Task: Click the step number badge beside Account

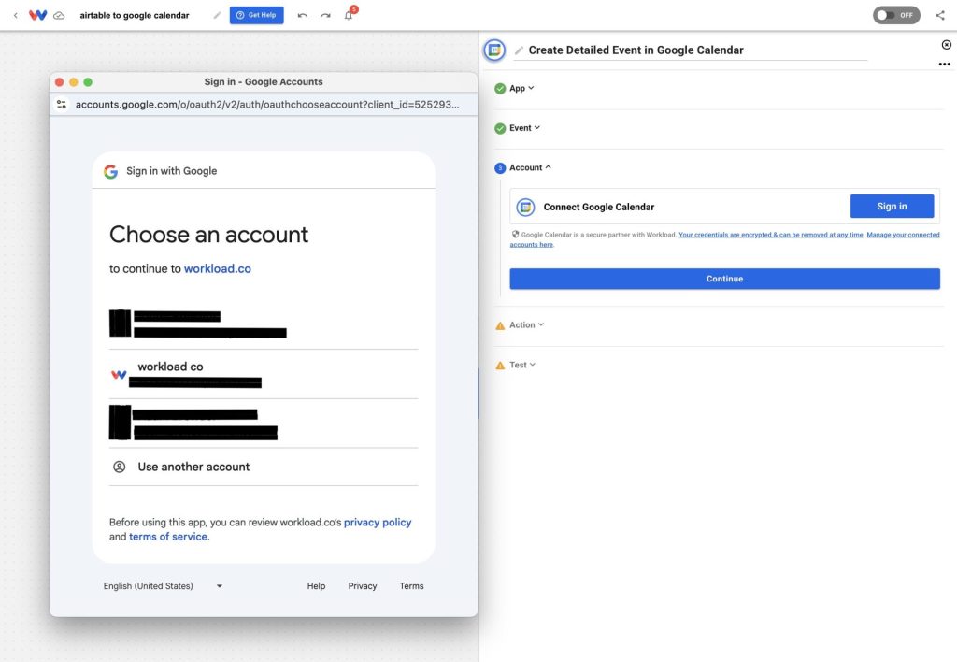Action: pos(500,168)
